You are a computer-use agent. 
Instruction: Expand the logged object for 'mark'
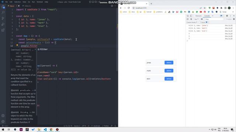pos(189,28)
